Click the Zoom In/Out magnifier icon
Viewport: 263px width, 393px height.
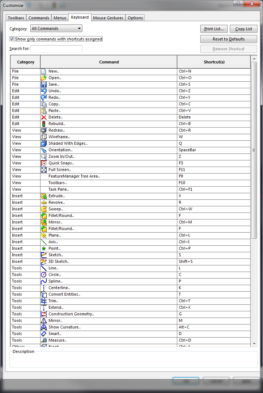coord(44,156)
